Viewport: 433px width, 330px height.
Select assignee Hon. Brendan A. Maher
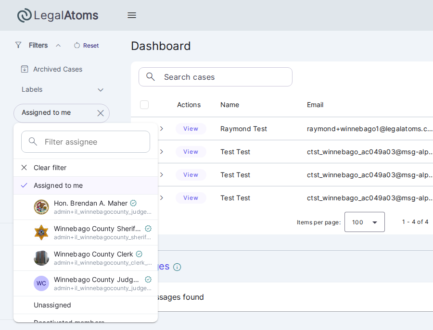[86, 207]
